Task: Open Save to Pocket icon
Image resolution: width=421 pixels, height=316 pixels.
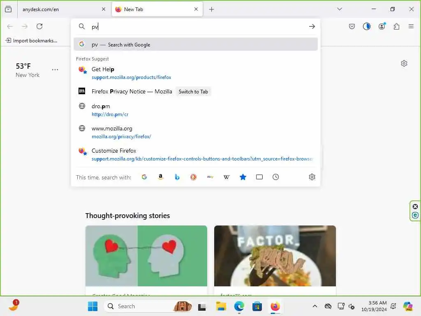Action: (x=352, y=26)
